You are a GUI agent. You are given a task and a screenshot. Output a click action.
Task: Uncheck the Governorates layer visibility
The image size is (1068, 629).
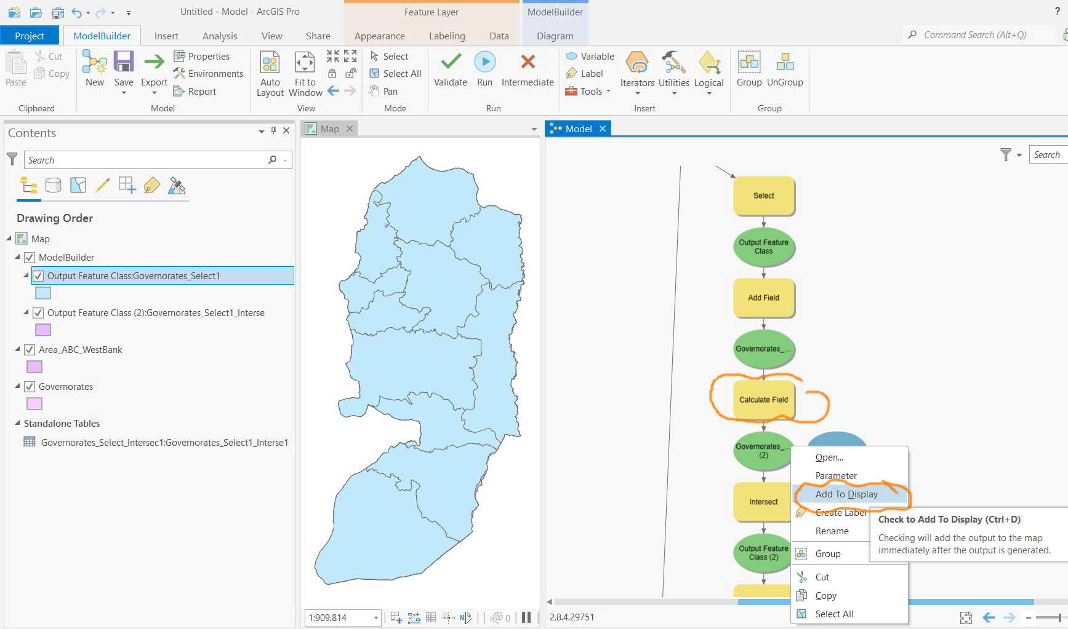pyautogui.click(x=30, y=386)
